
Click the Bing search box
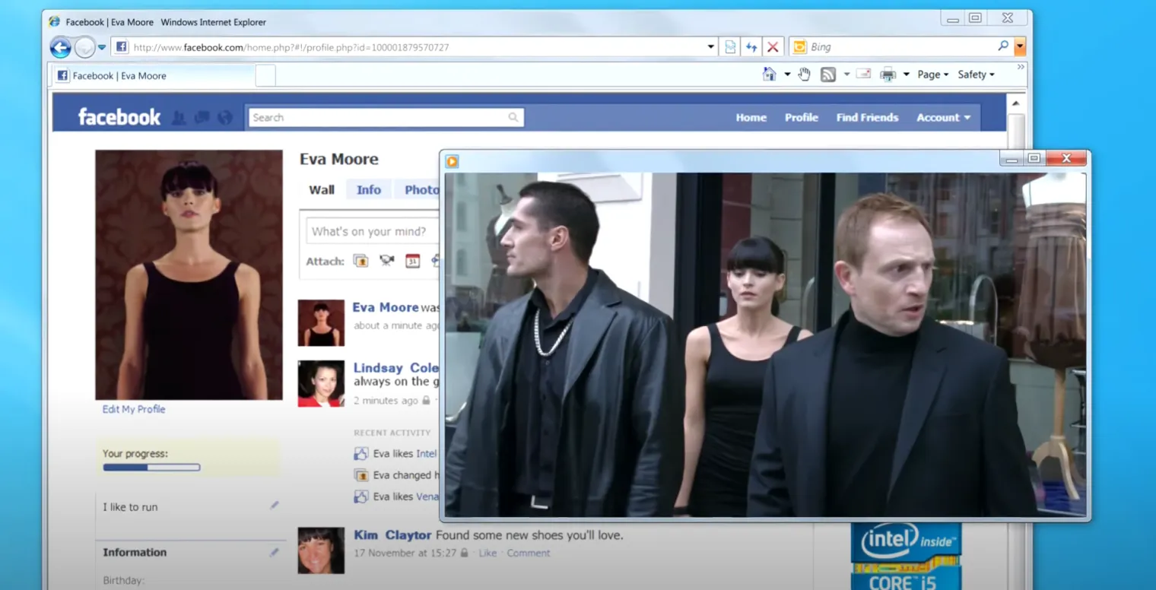pyautogui.click(x=901, y=47)
